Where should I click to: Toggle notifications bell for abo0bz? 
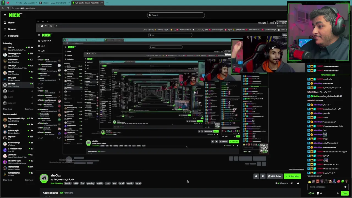pyautogui.click(x=256, y=176)
